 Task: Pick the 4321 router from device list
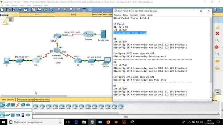point(82,107)
